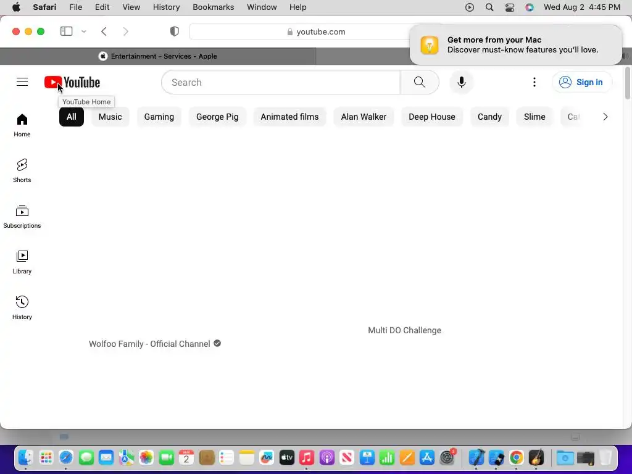Open Spotlight search in the menu bar
Image resolution: width=632 pixels, height=474 pixels.
(x=489, y=7)
